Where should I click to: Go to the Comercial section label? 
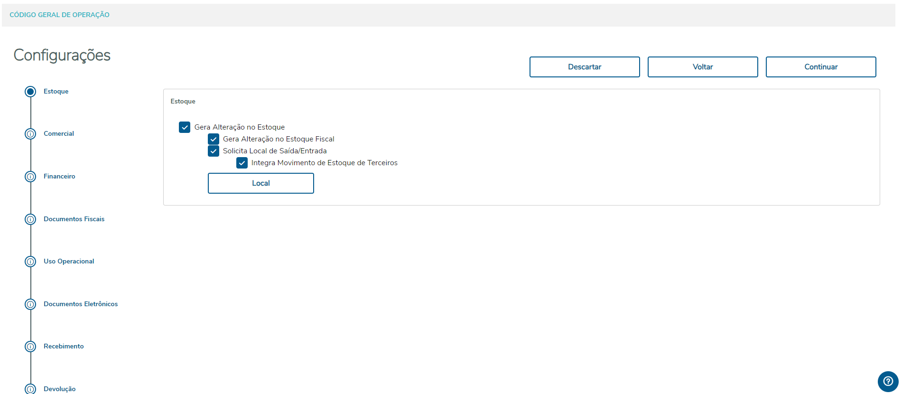[59, 134]
